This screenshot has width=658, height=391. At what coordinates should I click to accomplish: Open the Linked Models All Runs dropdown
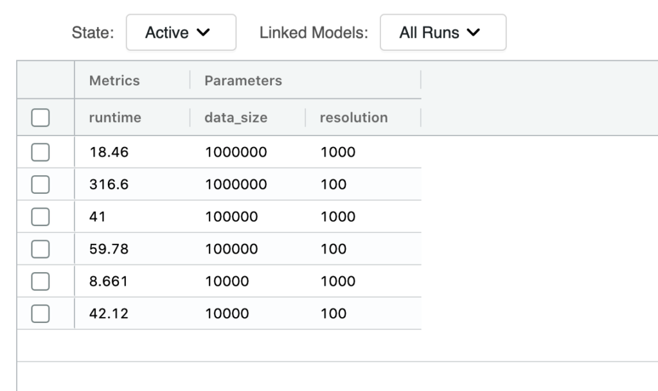tap(443, 33)
